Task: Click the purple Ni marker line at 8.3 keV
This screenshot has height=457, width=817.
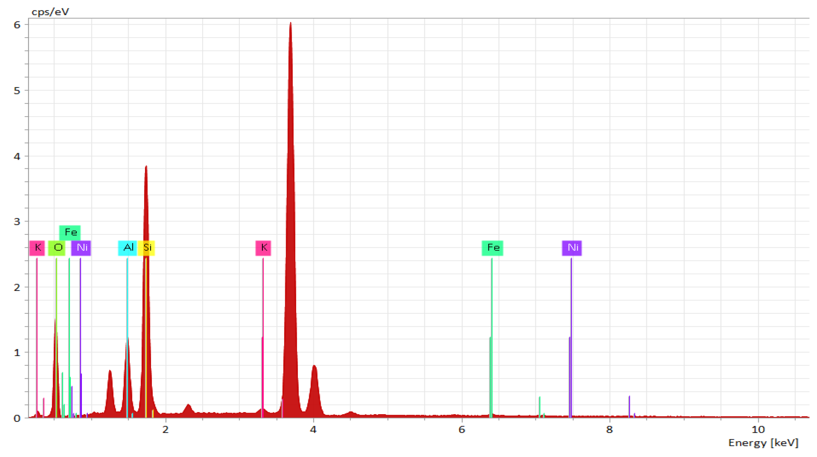Action: 629,406
